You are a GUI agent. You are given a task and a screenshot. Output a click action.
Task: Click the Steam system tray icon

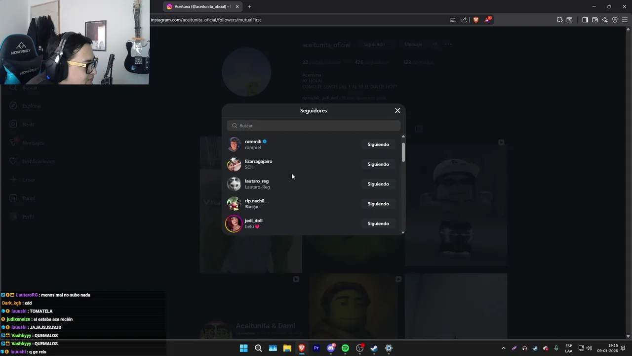tap(535, 348)
